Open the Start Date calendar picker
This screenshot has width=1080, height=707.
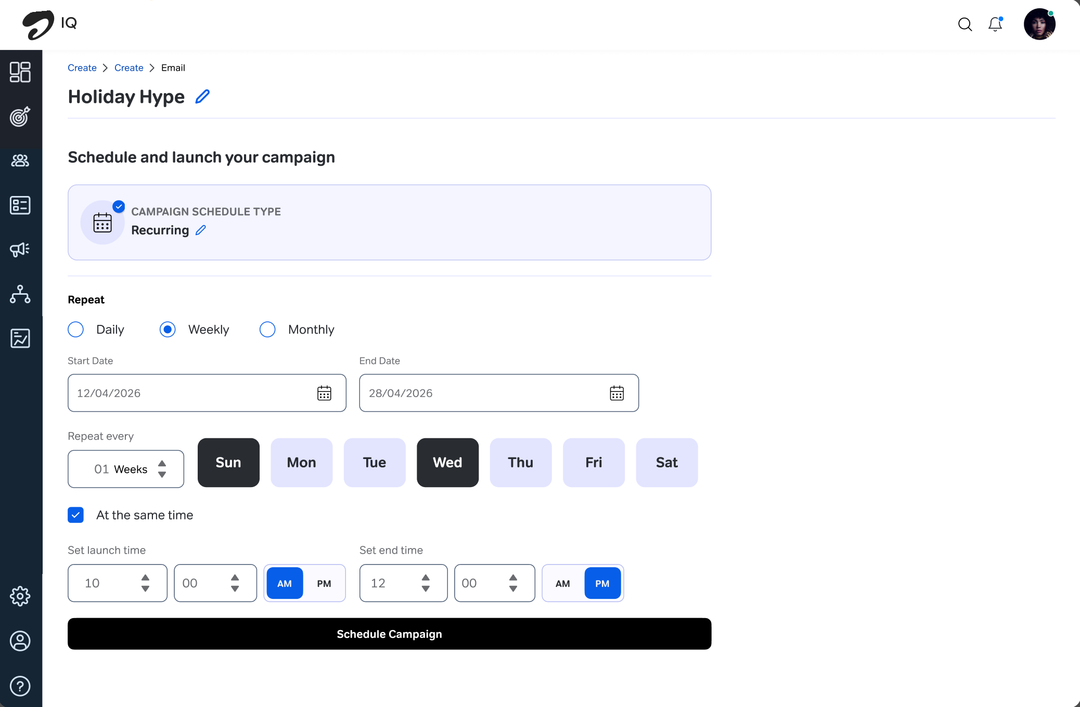(x=324, y=393)
